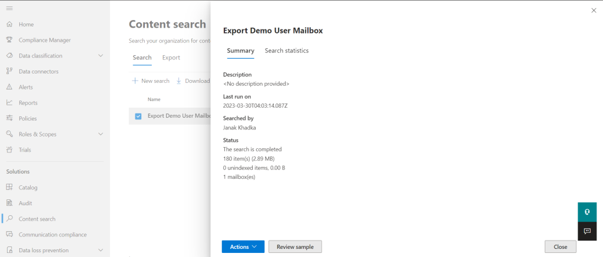Click the Catalog grid icon

(x=10, y=188)
